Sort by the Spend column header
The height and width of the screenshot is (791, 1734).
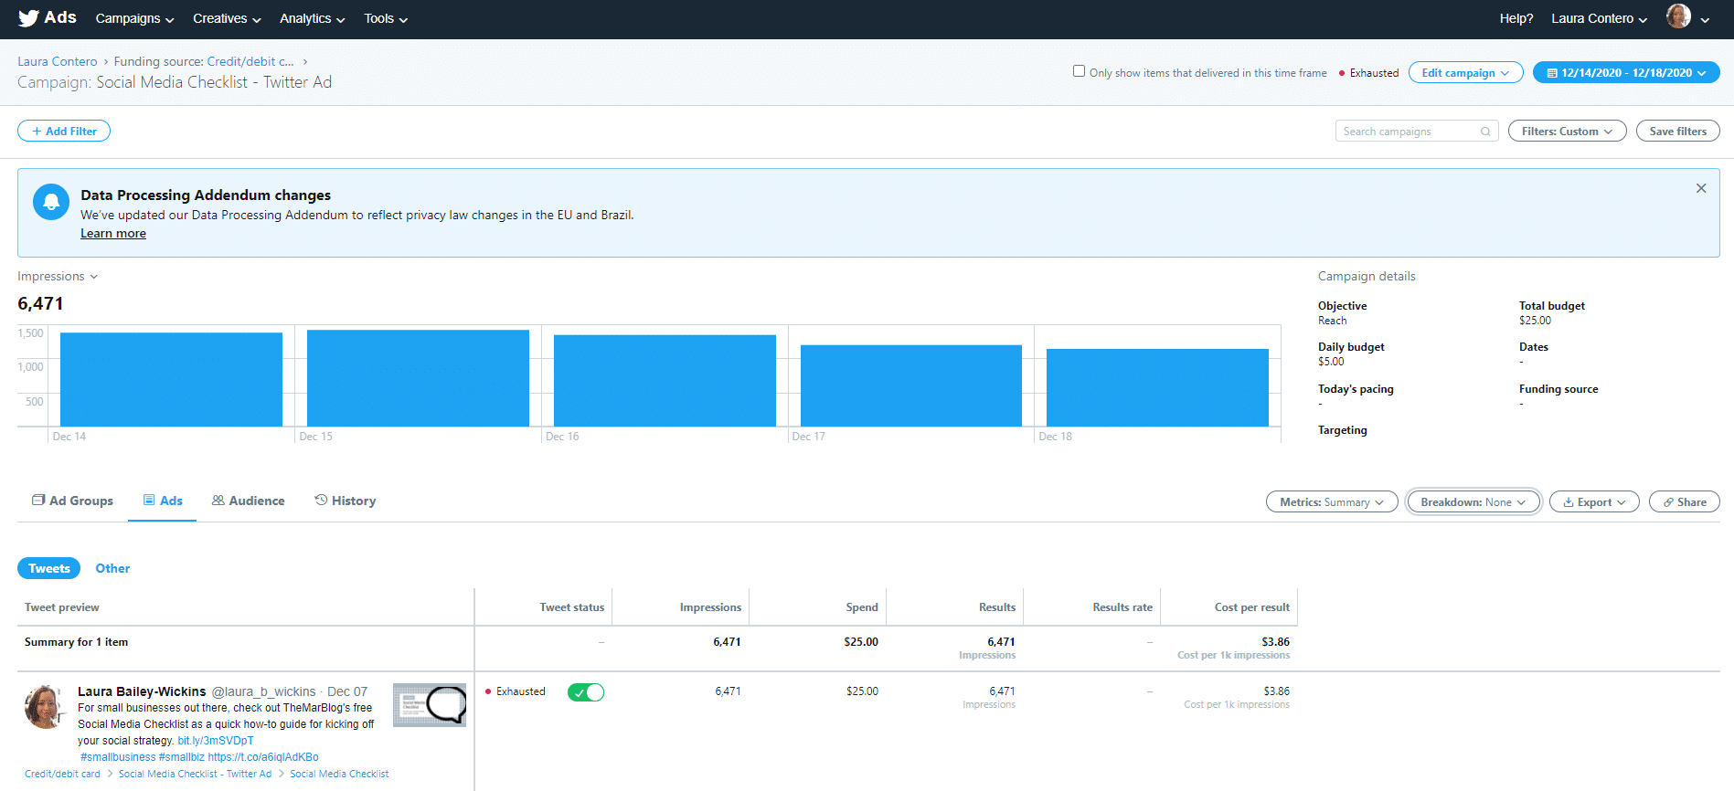[x=862, y=607]
